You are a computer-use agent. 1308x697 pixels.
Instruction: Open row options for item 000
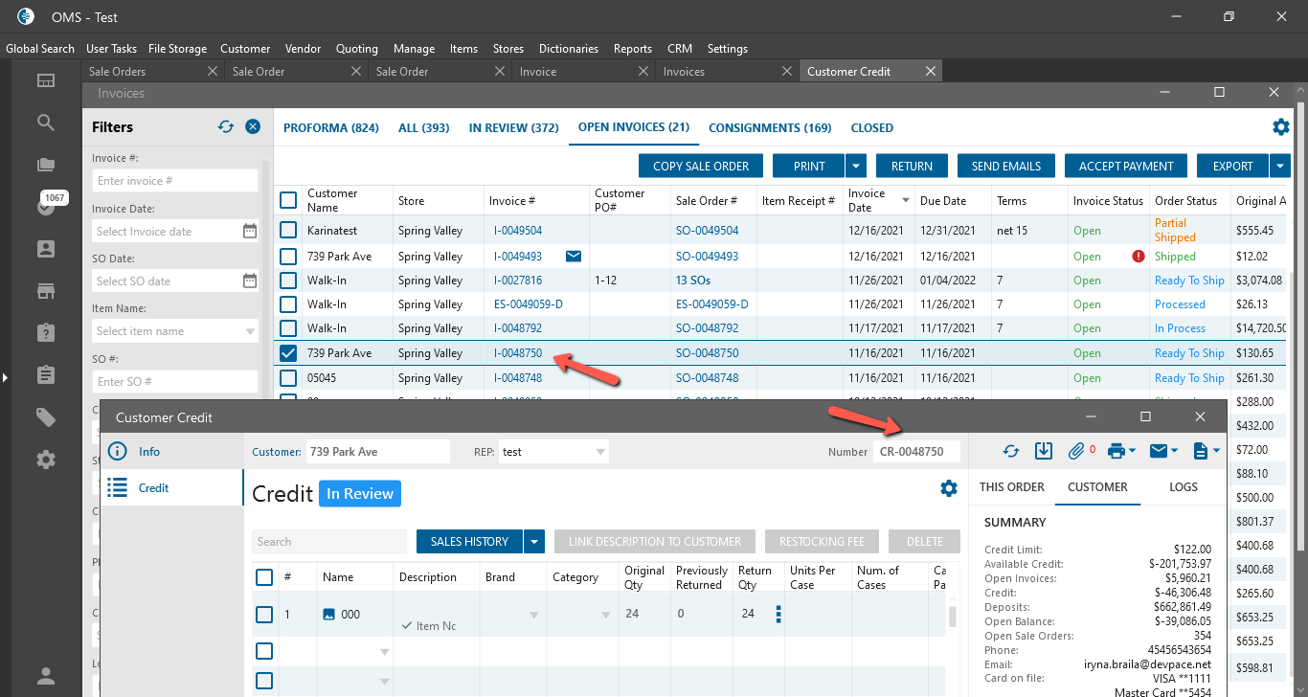778,614
